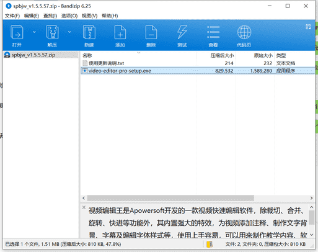The image size is (318, 252).
Task: Expand the Extract button dropdown arrow
Action: coord(69,32)
